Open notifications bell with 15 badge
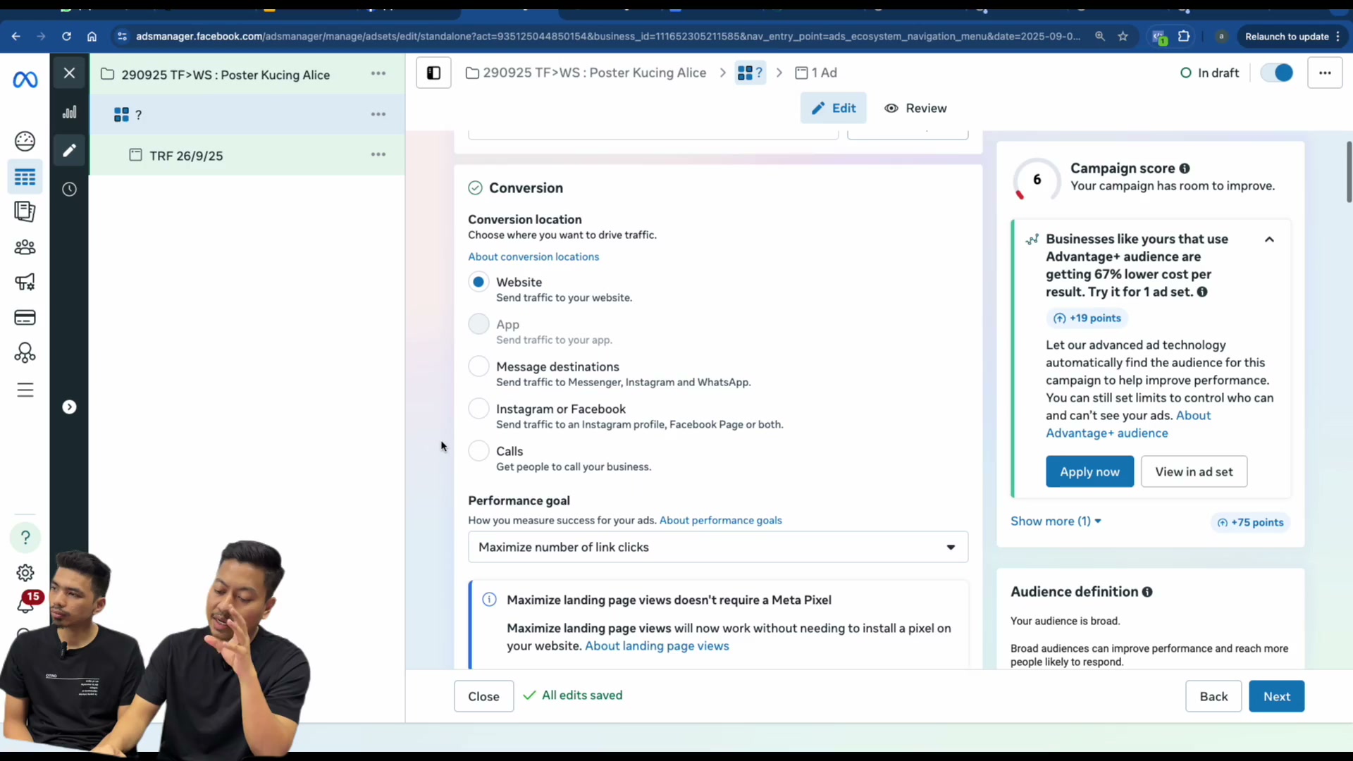The image size is (1353, 761). [x=27, y=602]
